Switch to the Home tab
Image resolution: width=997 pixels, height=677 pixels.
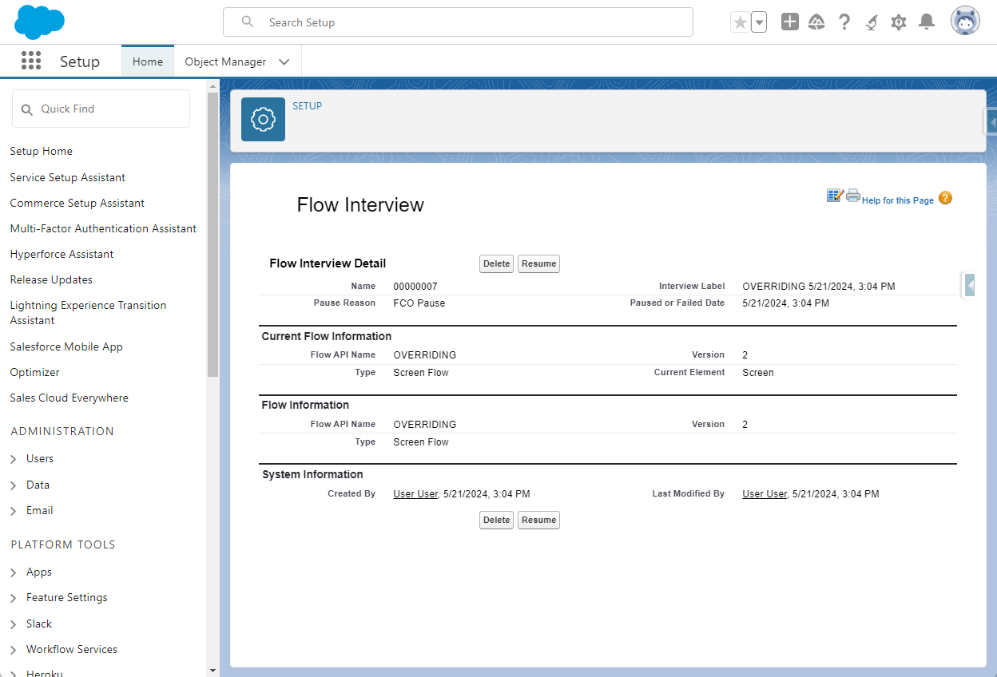coord(148,61)
